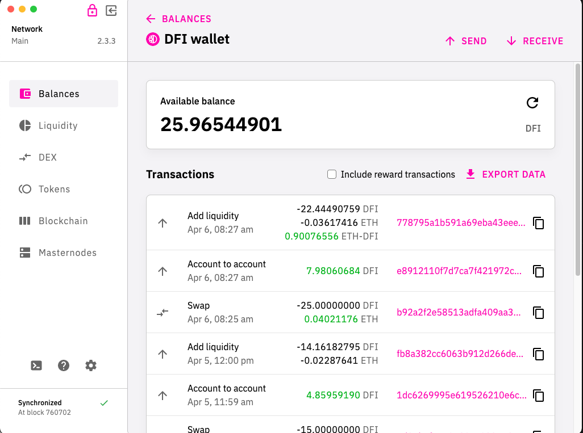583x433 pixels.
Task: Copy transaction ID e8912110f7d7ca7f421972c
Action: coord(538,271)
